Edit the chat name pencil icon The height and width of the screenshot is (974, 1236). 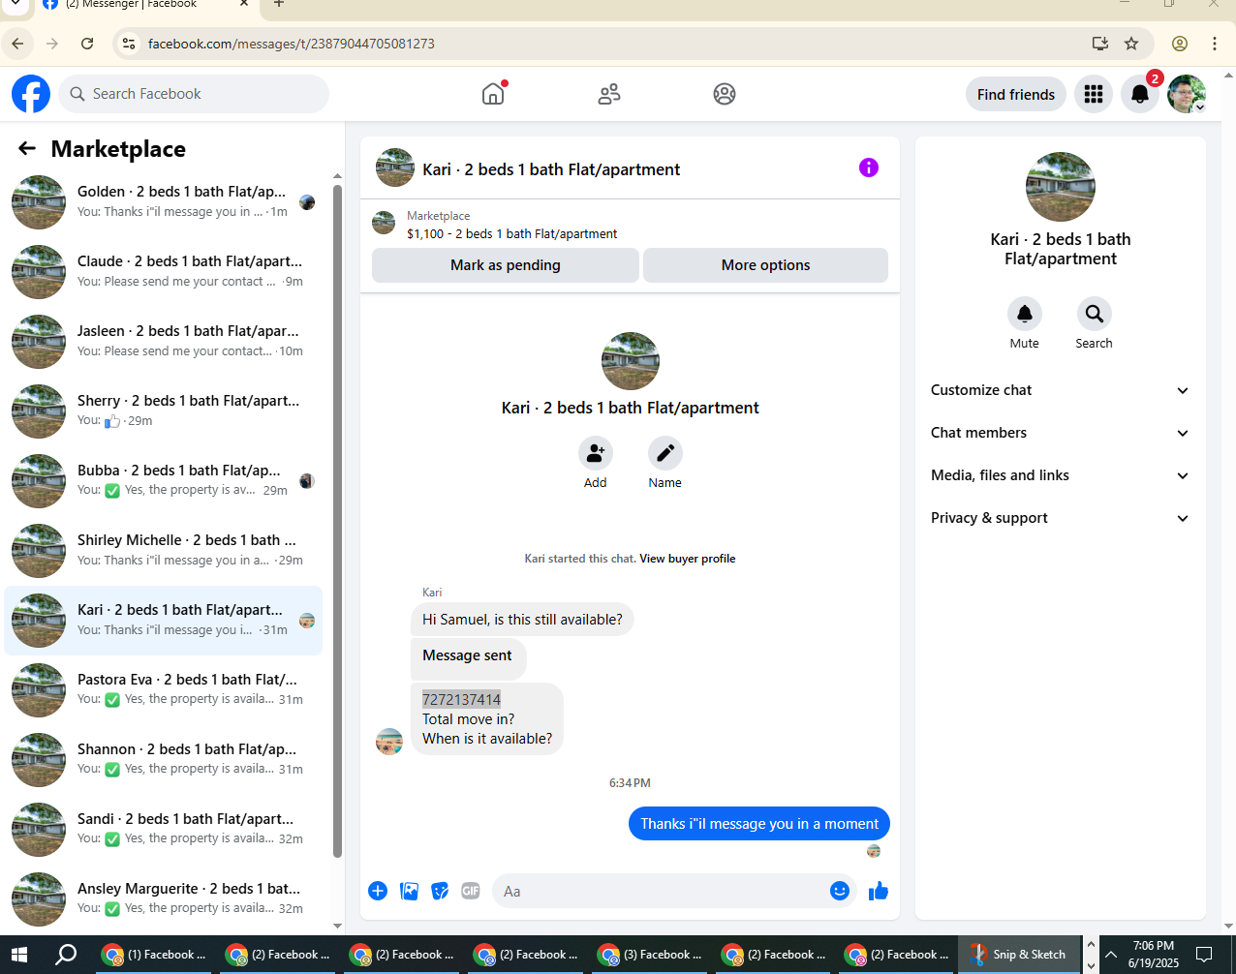click(x=665, y=453)
